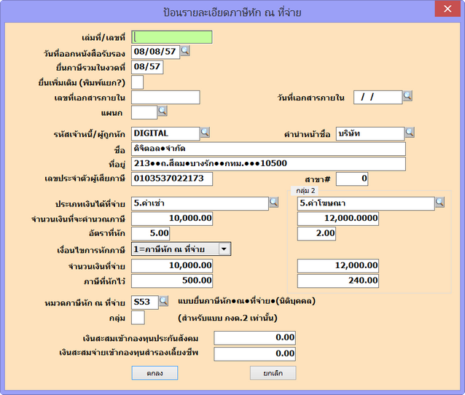Open the แผนก search lookup icon
The width and height of the screenshot is (465, 395).
pyautogui.click(x=163, y=111)
